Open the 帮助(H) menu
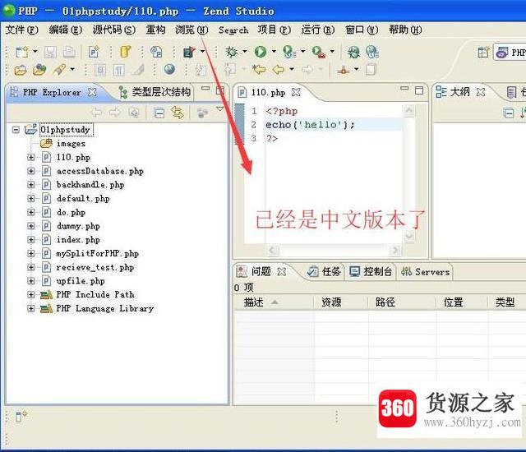 pos(405,30)
